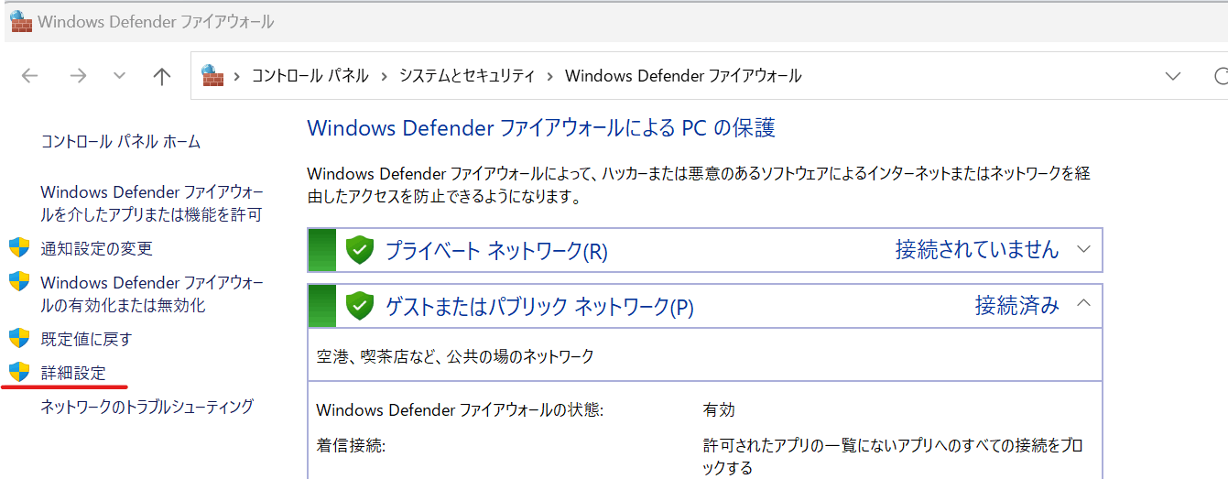
Task: Click ゲストまたはパブリック ネットワーク(P) header text
Action: 539,308
